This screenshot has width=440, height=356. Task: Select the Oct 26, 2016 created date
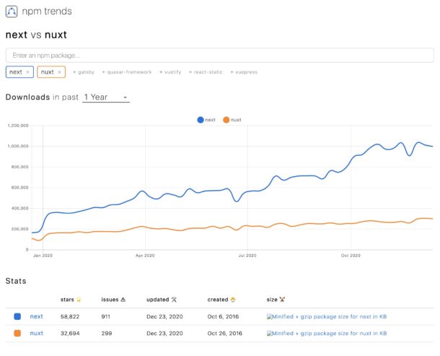point(225,334)
